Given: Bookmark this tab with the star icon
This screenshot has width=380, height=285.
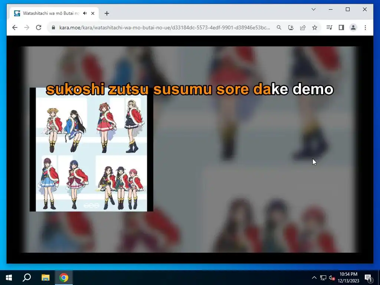Looking at the screenshot, I should pyautogui.click(x=315, y=27).
